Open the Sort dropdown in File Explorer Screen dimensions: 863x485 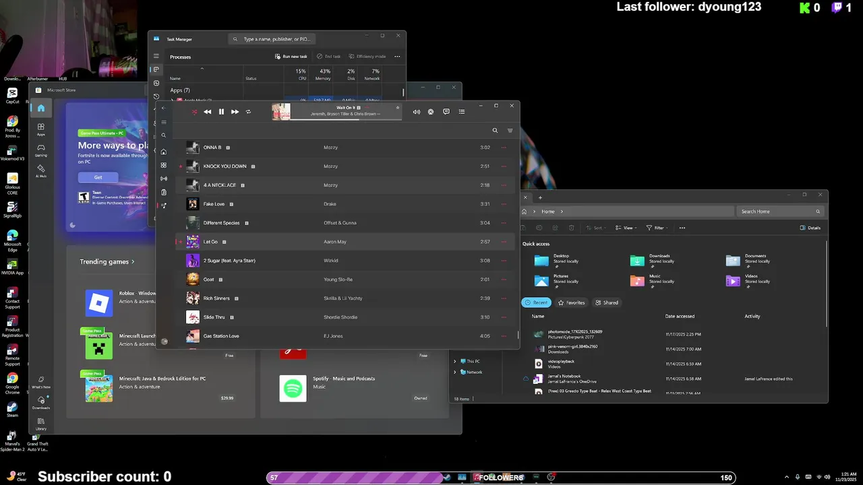[x=596, y=228]
